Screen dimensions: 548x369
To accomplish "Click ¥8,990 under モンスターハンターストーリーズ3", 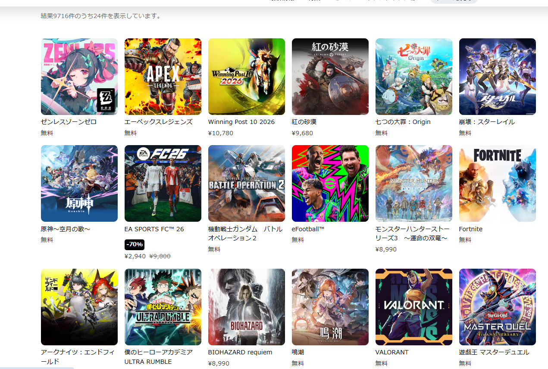I will pos(386,249).
